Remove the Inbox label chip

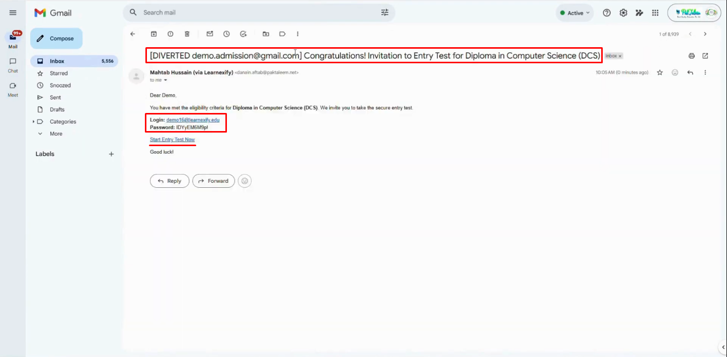point(620,56)
